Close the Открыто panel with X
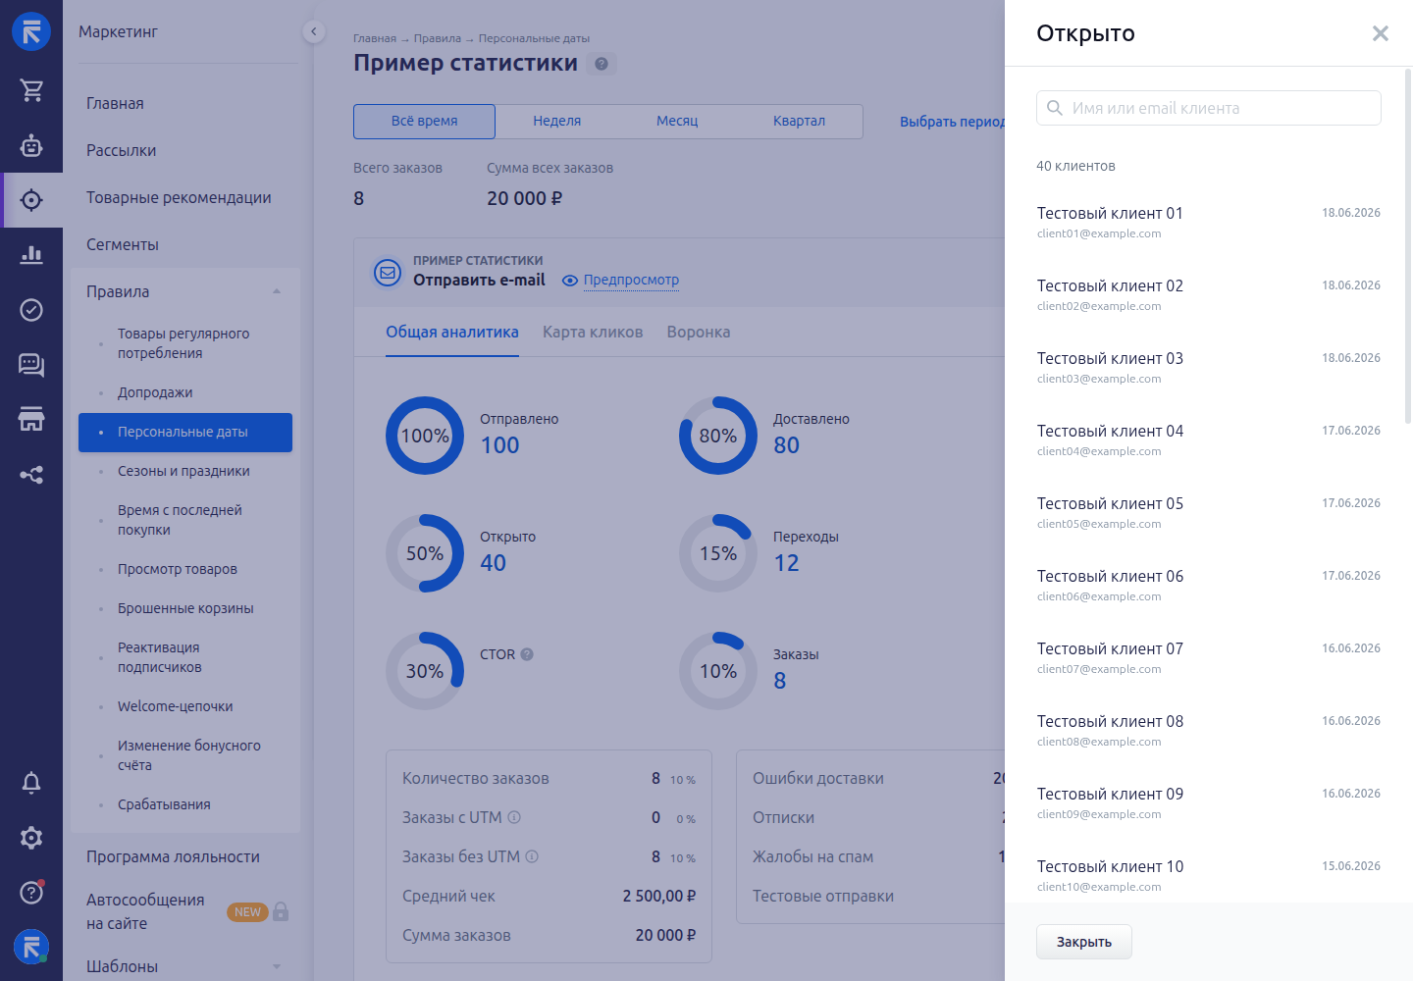The height and width of the screenshot is (981, 1413). (x=1381, y=33)
